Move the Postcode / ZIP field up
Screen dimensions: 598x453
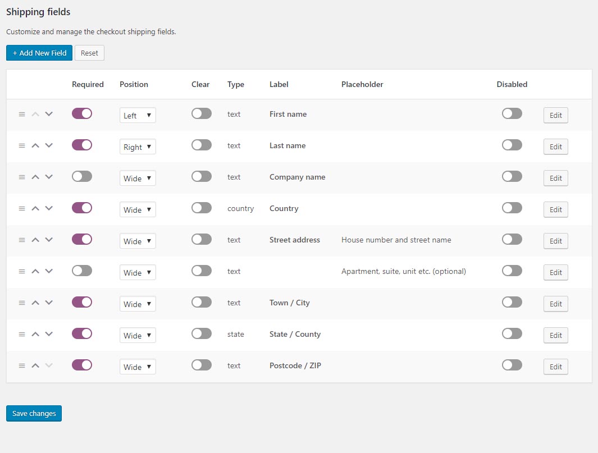35,365
